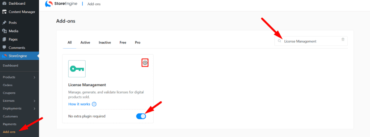Click the Add-ons breadcrumb in header
The height and width of the screenshot is (137, 370).
coord(94,4)
